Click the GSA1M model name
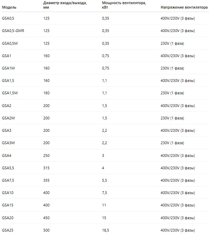The width and height of the screenshot is (209, 235). pos(8,68)
